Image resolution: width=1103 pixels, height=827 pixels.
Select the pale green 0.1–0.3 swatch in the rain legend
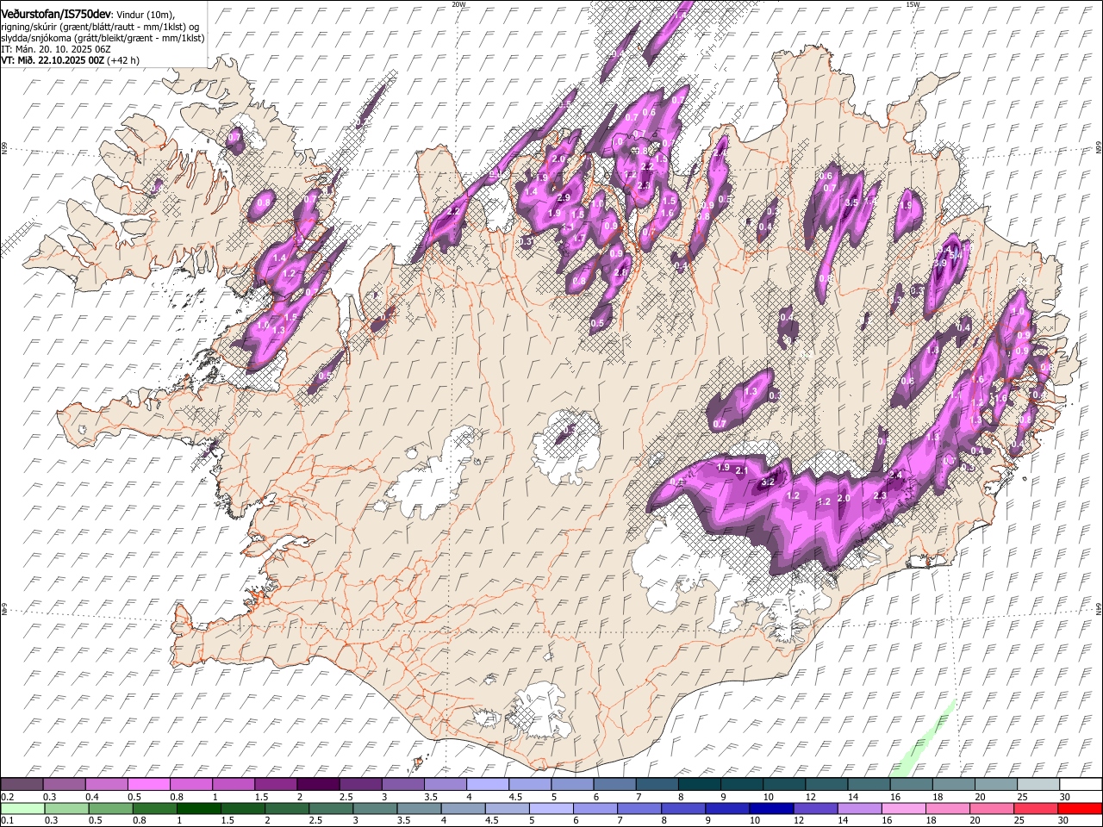22,808
